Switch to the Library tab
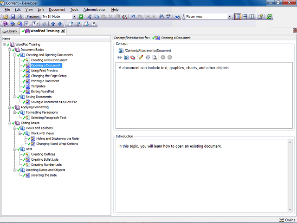Image resolution: width=297 pixels, height=223 pixels. (10, 31)
